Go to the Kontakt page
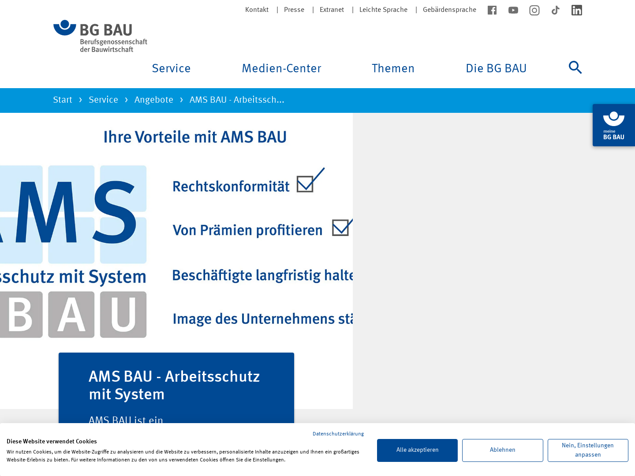Screen dimensions: 635x476 pos(257,10)
